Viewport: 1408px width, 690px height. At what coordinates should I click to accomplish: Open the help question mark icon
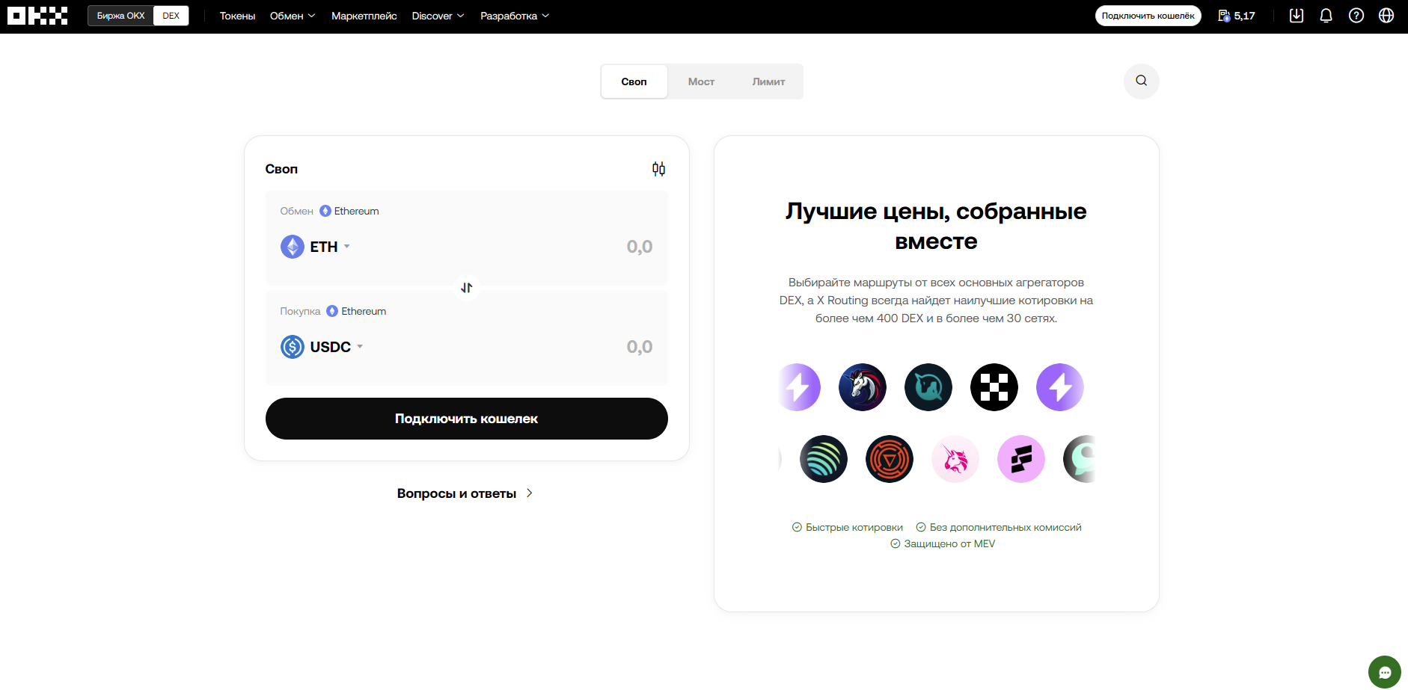coord(1356,16)
